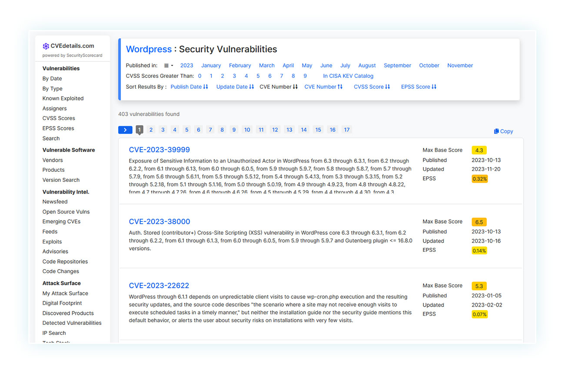Go to results page 5

pos(186,130)
